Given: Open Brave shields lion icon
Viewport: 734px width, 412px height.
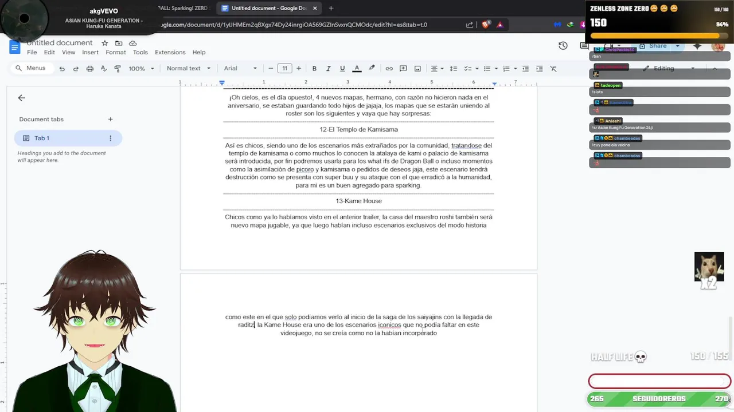Looking at the screenshot, I should coord(486,25).
